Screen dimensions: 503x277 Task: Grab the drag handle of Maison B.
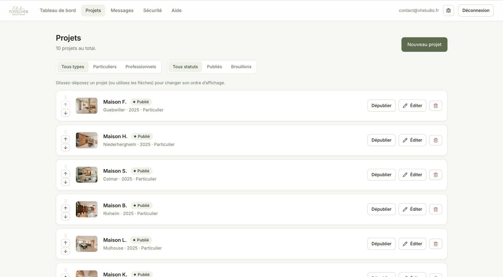coord(65,201)
